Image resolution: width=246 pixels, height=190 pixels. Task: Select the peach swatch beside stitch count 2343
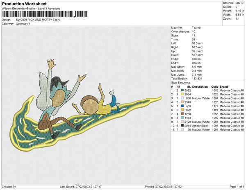tap(182, 102)
